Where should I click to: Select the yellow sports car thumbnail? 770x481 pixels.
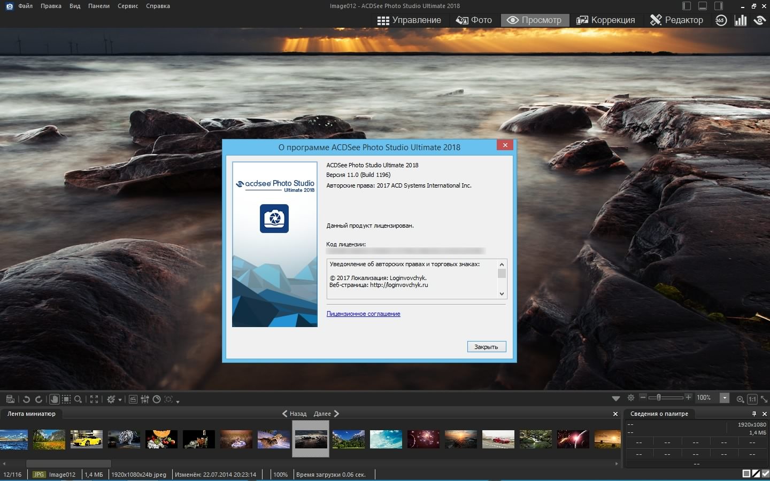(86, 439)
